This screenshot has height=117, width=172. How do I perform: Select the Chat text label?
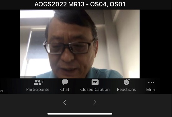(65, 89)
